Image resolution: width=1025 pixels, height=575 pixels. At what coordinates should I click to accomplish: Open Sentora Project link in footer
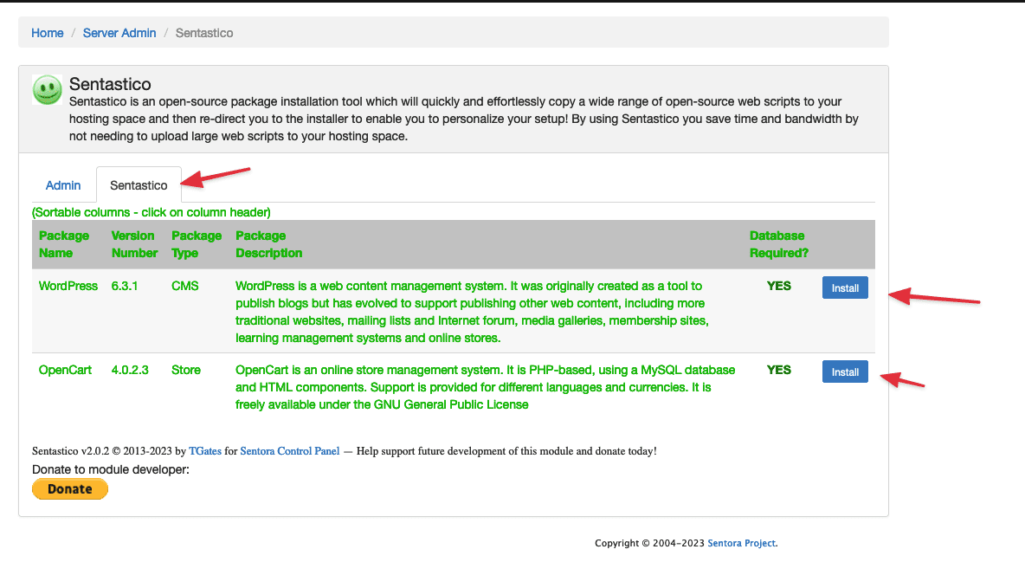click(741, 543)
